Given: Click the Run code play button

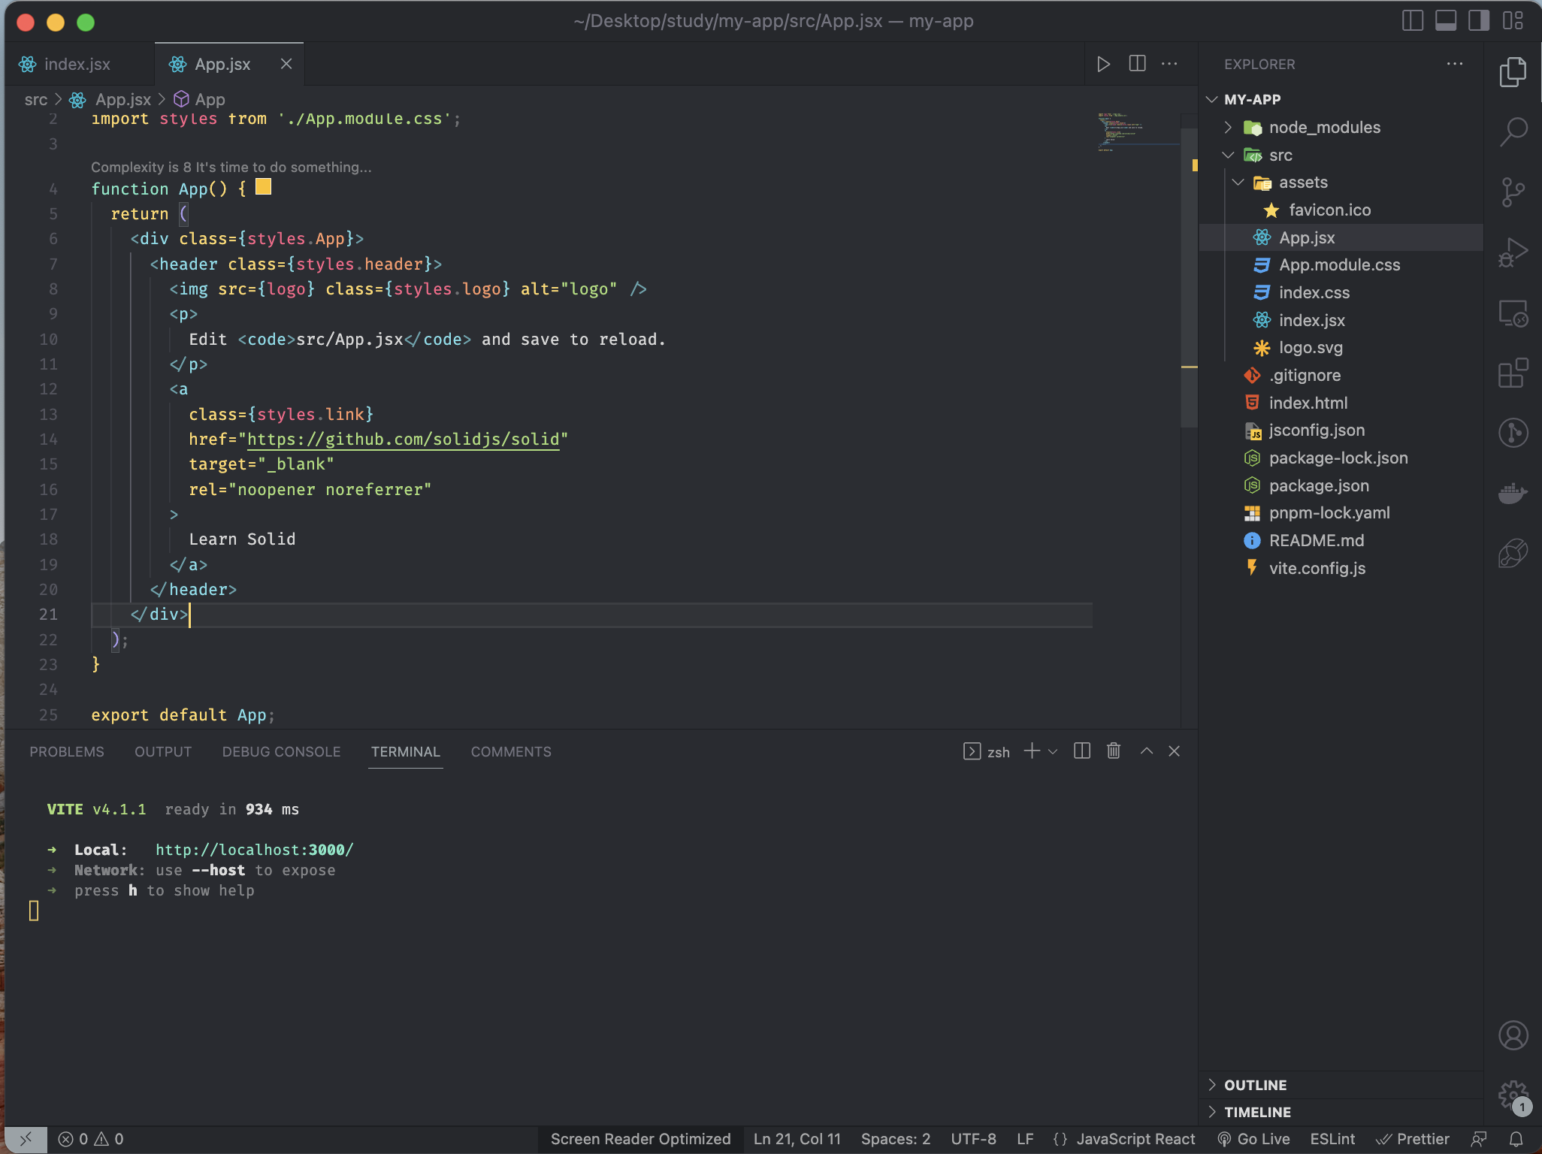Looking at the screenshot, I should coord(1103,64).
